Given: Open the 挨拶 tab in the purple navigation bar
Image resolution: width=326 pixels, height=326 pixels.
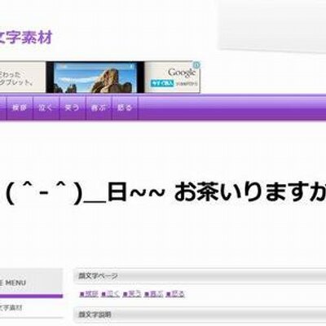Looking at the screenshot, I should (20, 108).
